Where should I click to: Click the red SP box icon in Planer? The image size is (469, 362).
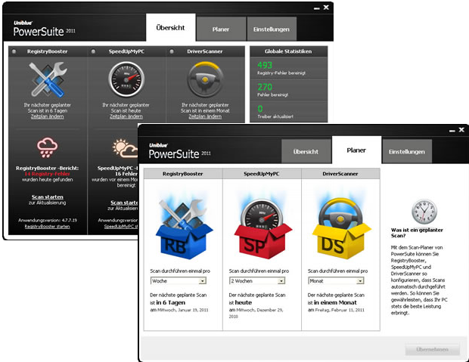pos(262,229)
